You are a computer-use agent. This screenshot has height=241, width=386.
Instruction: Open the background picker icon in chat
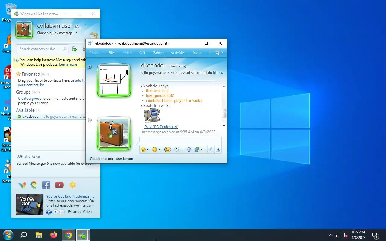pos(197,149)
